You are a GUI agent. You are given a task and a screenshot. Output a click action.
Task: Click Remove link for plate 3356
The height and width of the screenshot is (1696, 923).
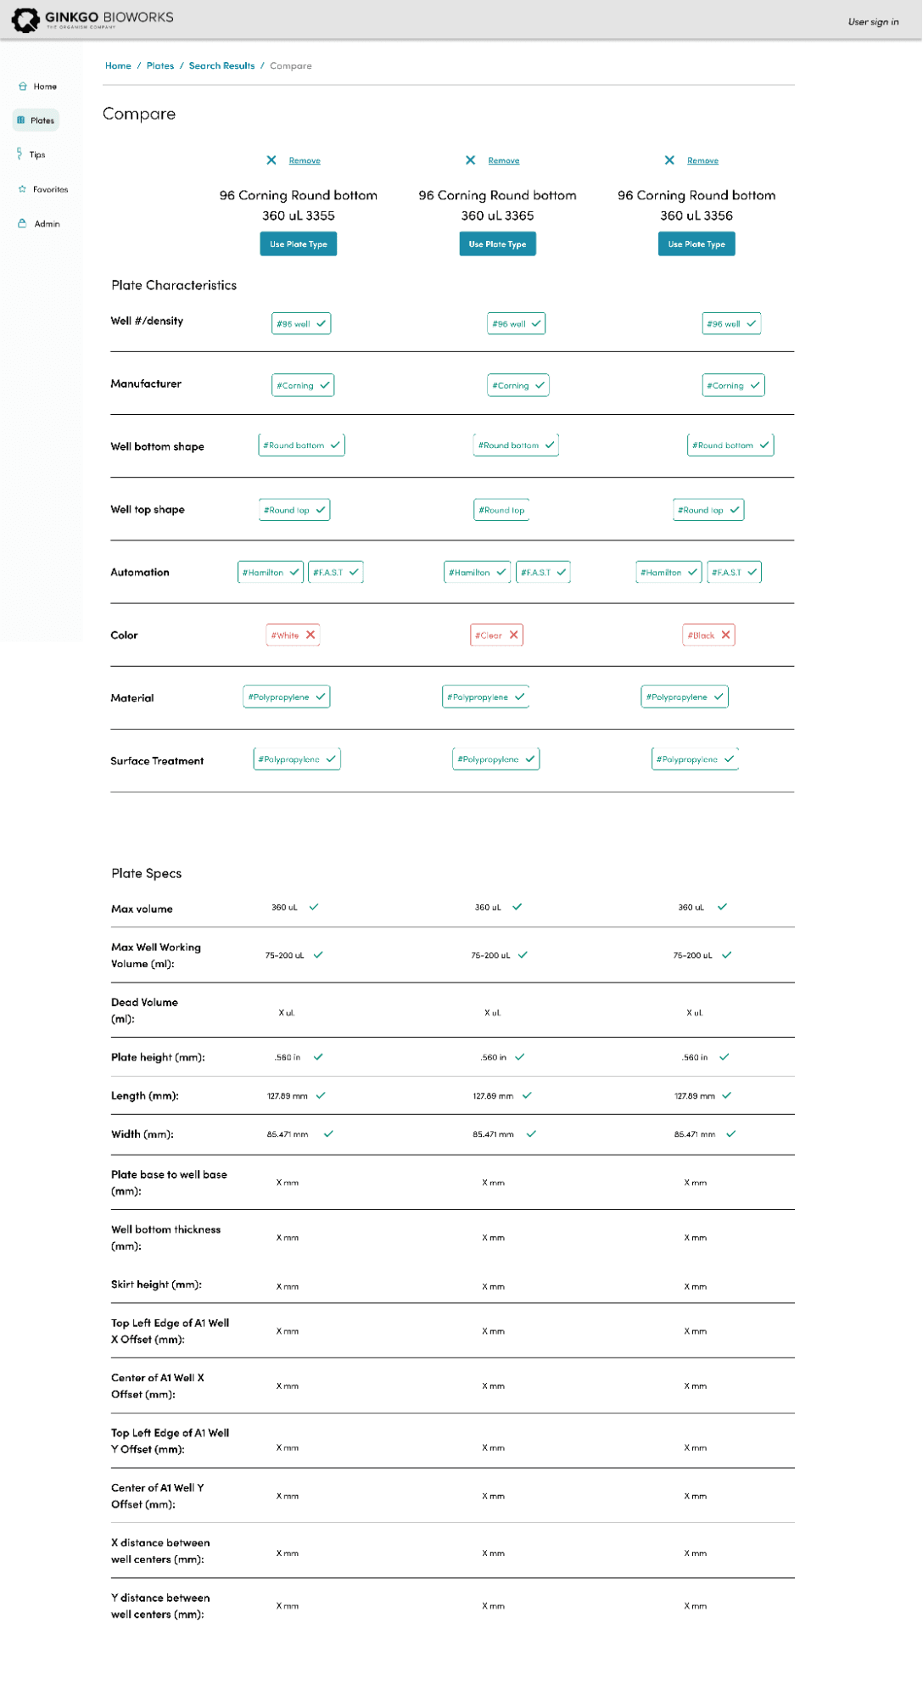pyautogui.click(x=702, y=160)
